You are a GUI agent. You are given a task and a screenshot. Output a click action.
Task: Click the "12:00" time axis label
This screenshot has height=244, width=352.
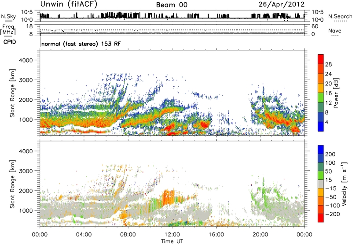pyautogui.click(x=172, y=235)
